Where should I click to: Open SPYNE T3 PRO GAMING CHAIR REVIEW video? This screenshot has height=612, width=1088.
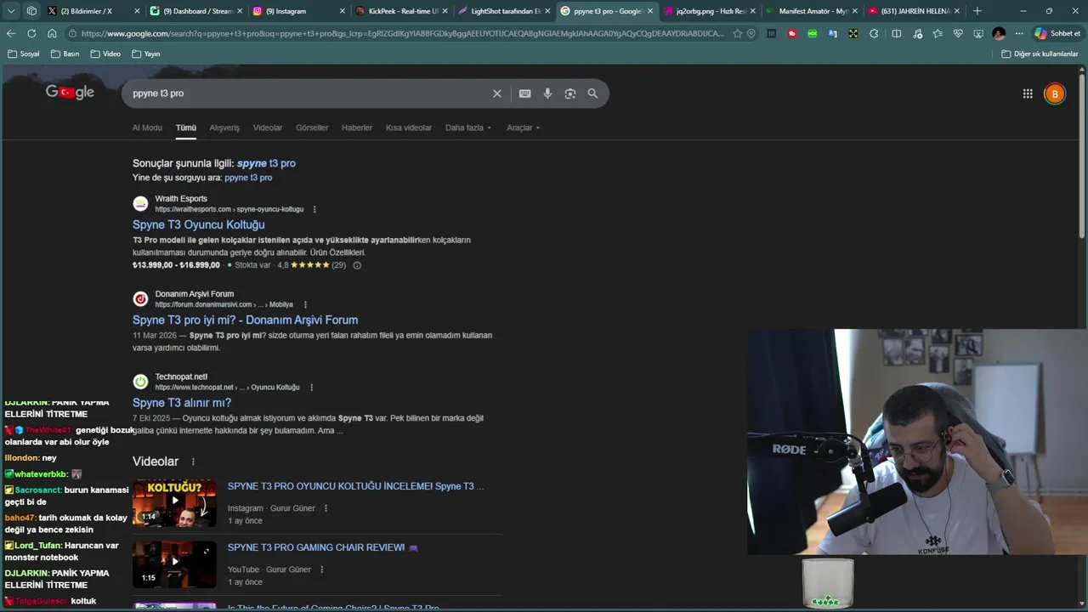(x=323, y=547)
